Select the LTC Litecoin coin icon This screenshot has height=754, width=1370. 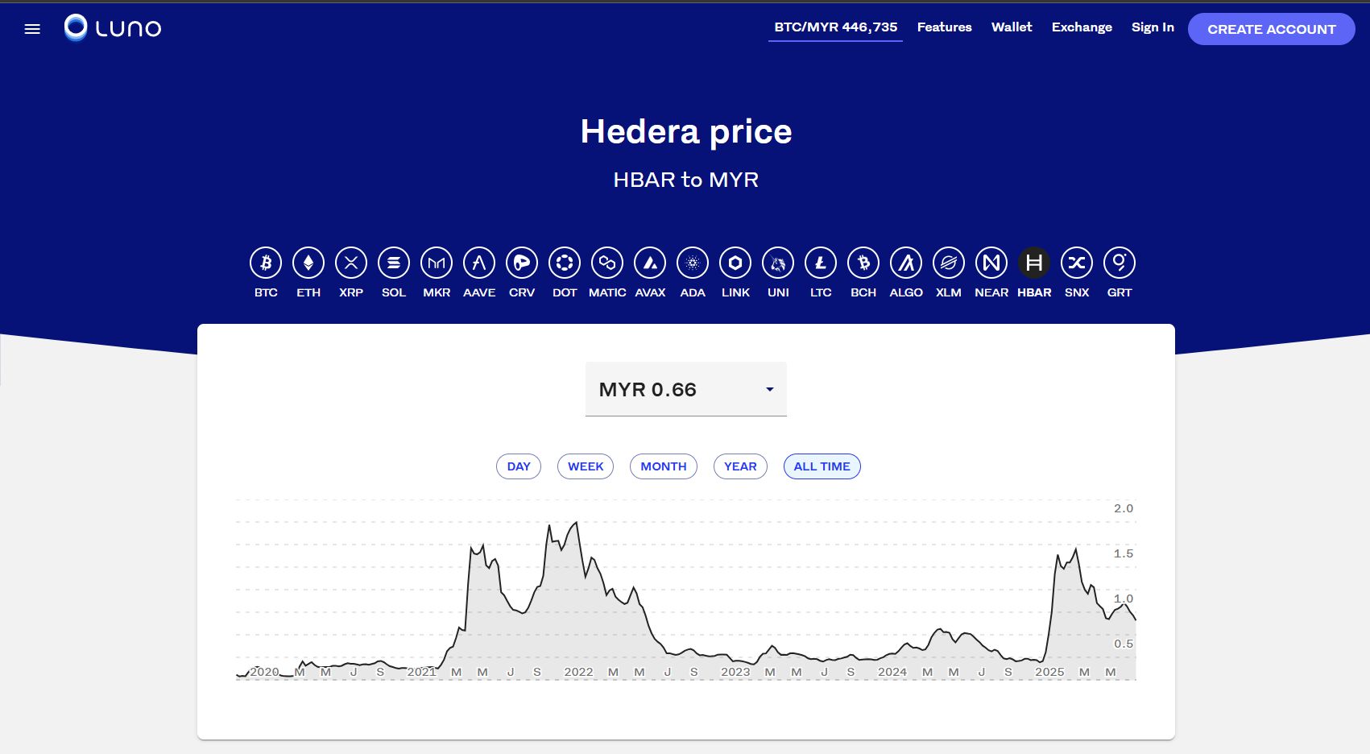point(821,263)
